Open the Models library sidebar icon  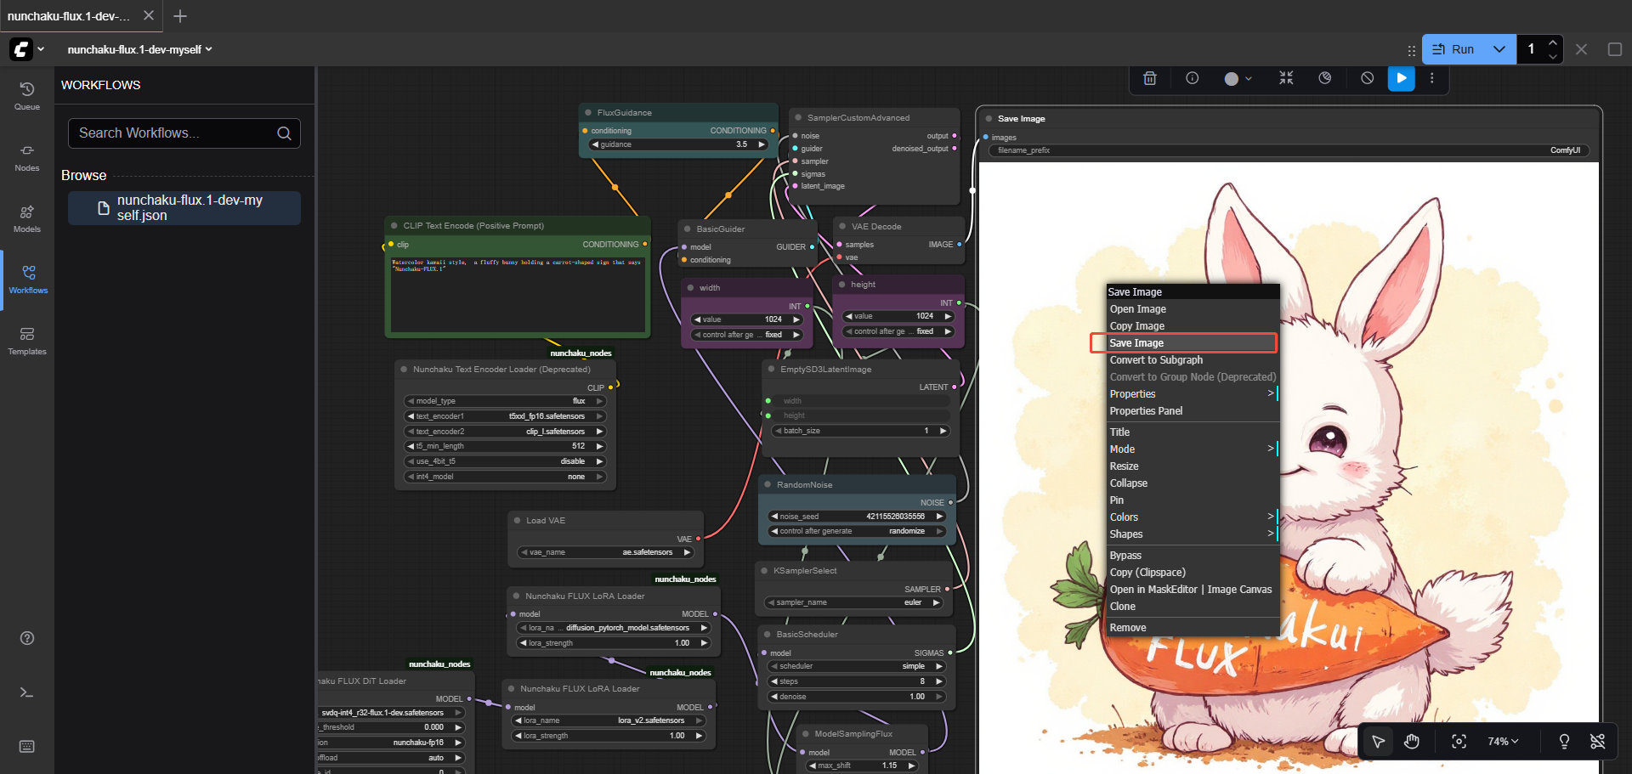(27, 218)
